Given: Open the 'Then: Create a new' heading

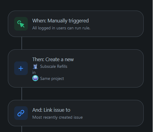Looking at the screenshot, I should coord(53,59).
